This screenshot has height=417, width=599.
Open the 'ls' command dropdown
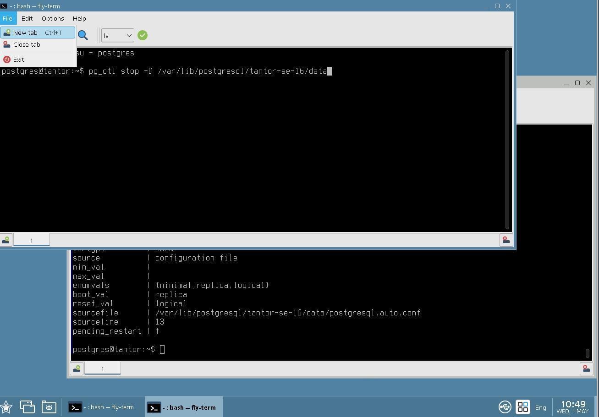tap(117, 35)
